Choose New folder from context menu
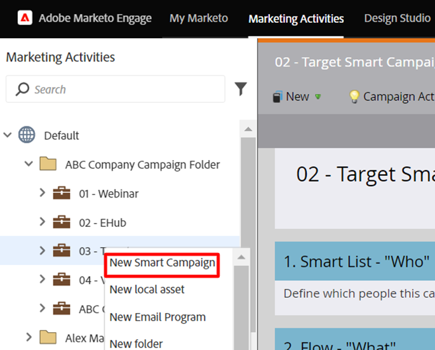This screenshot has height=350, width=435. tap(136, 344)
